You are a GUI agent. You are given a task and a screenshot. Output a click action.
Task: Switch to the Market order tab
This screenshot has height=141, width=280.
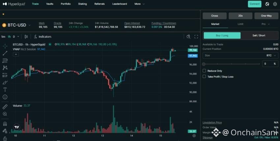215,24
